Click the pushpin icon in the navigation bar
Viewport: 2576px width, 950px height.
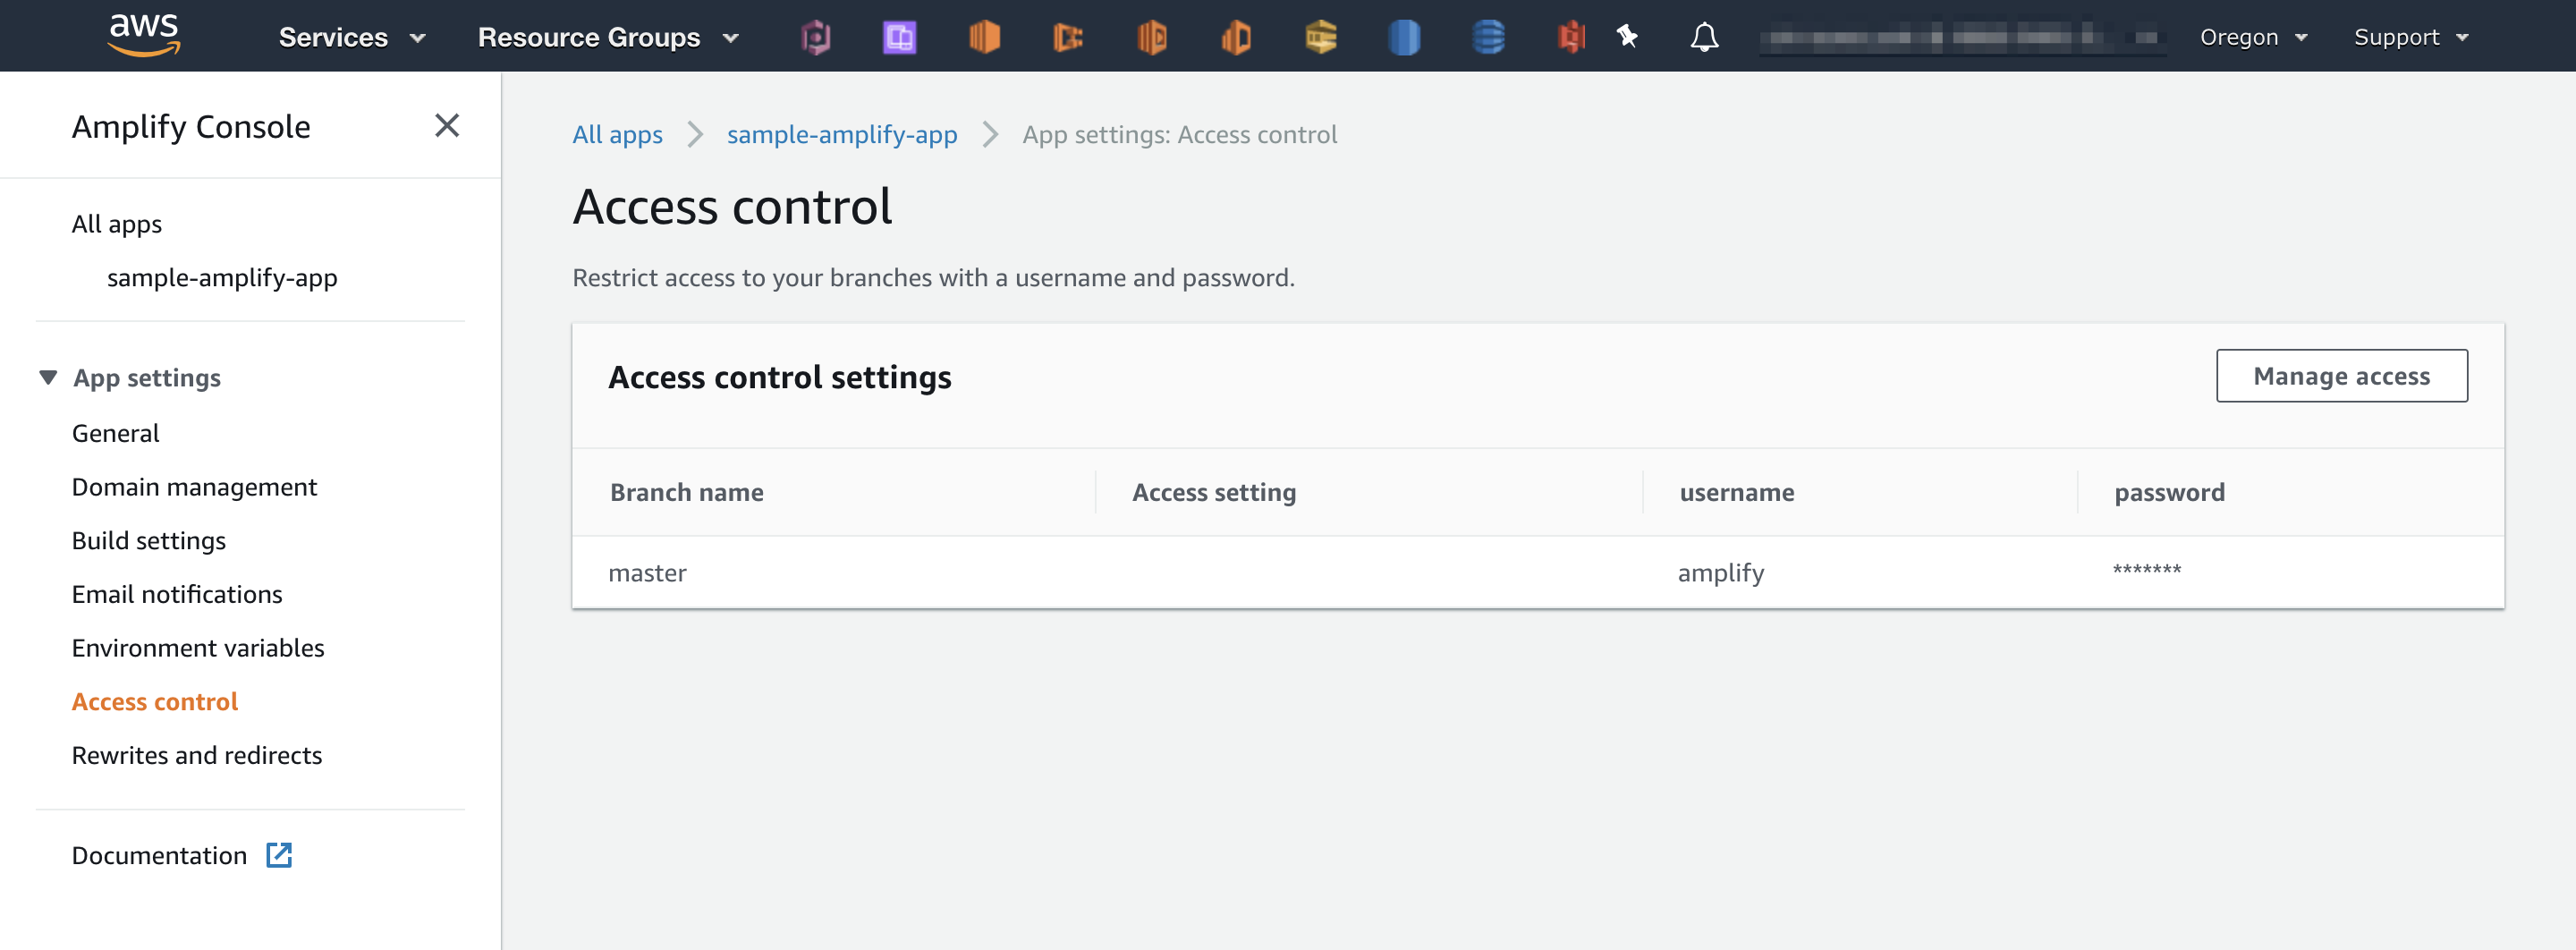tap(1627, 36)
